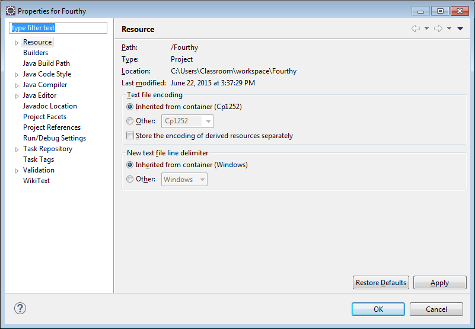Click the type filter text field
The image size is (475, 329).
(58, 28)
